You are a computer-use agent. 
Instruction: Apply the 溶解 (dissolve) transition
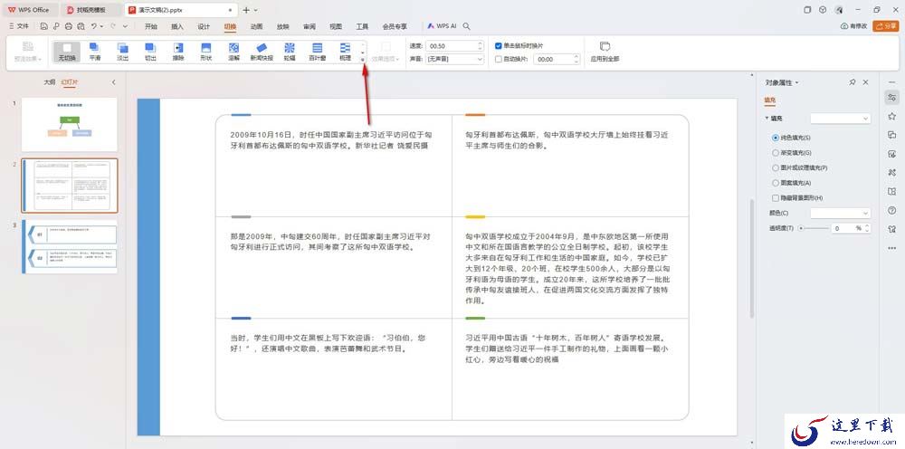pyautogui.click(x=233, y=52)
